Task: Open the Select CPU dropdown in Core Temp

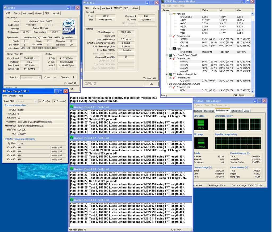Action: 35,101
